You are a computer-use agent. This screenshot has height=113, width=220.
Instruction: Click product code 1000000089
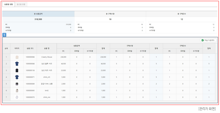(30, 84)
